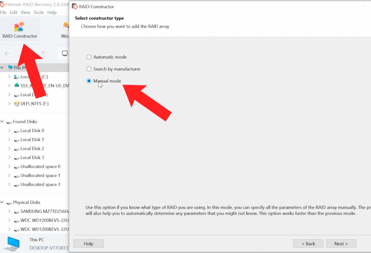Image resolution: width=371 pixels, height=253 pixels.
Task: Click the Local Disk 2 disk icon
Action: 17,149
